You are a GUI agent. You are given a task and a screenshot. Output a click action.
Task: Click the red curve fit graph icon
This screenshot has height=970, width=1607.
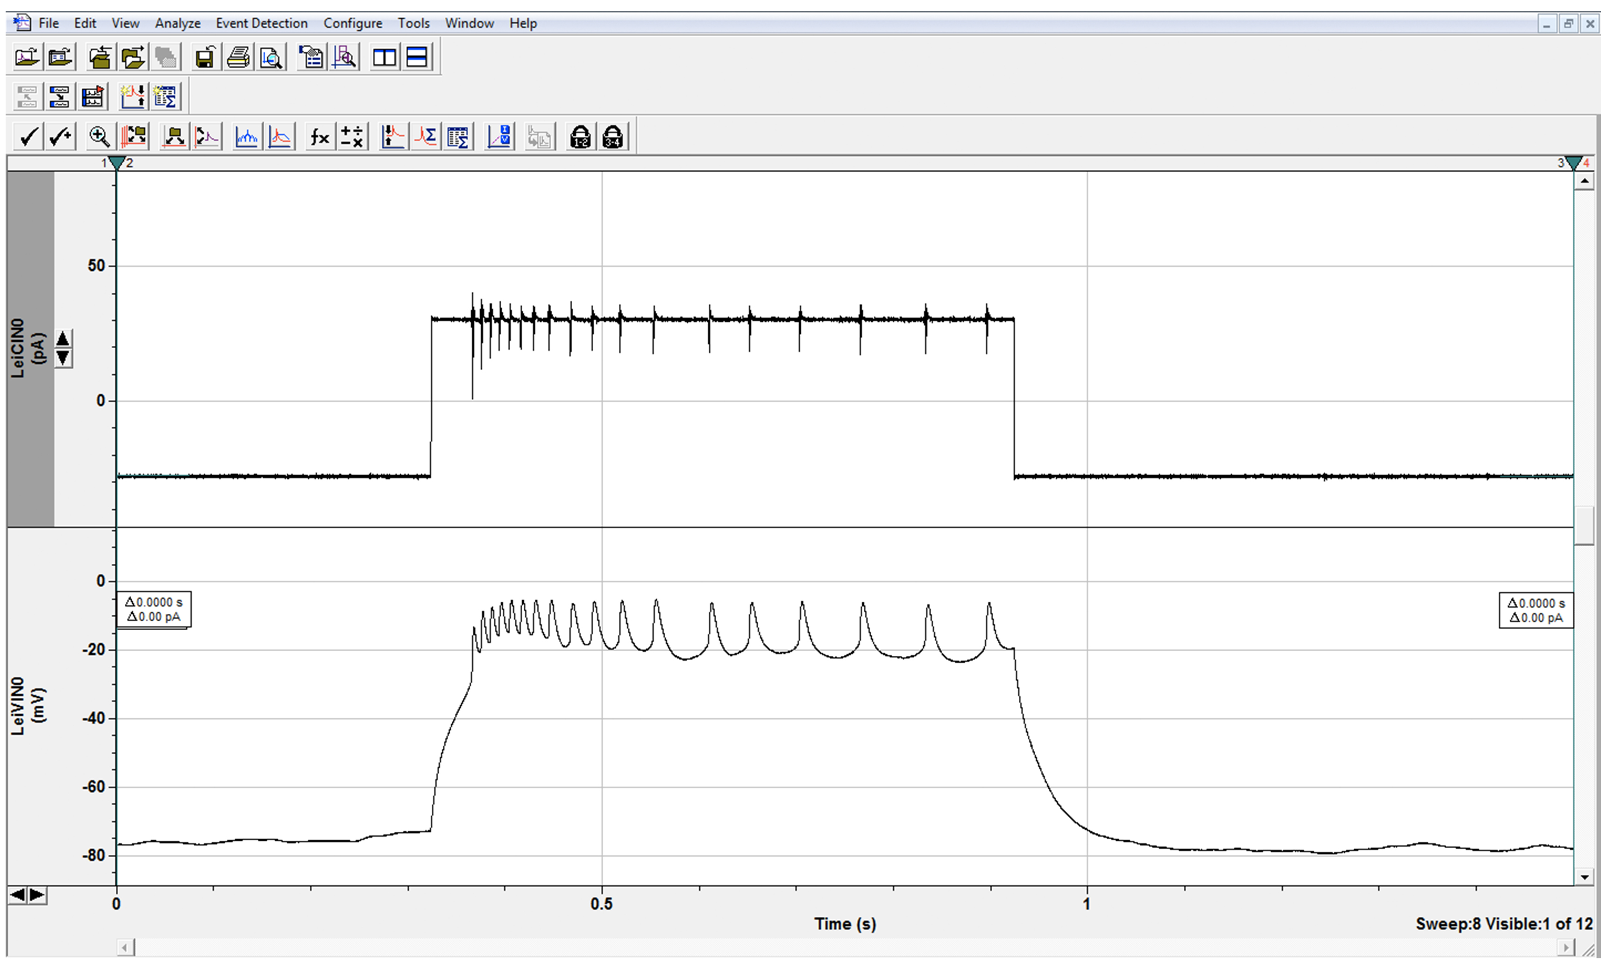pos(280,137)
